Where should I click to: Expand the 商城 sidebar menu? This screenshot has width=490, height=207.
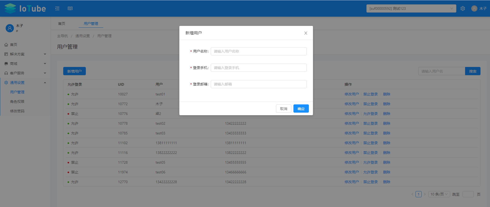coord(25,64)
